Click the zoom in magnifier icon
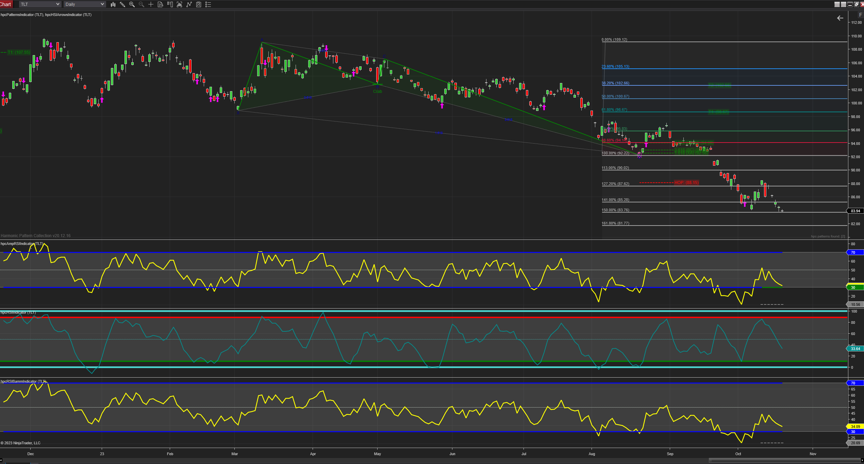 pos(132,4)
